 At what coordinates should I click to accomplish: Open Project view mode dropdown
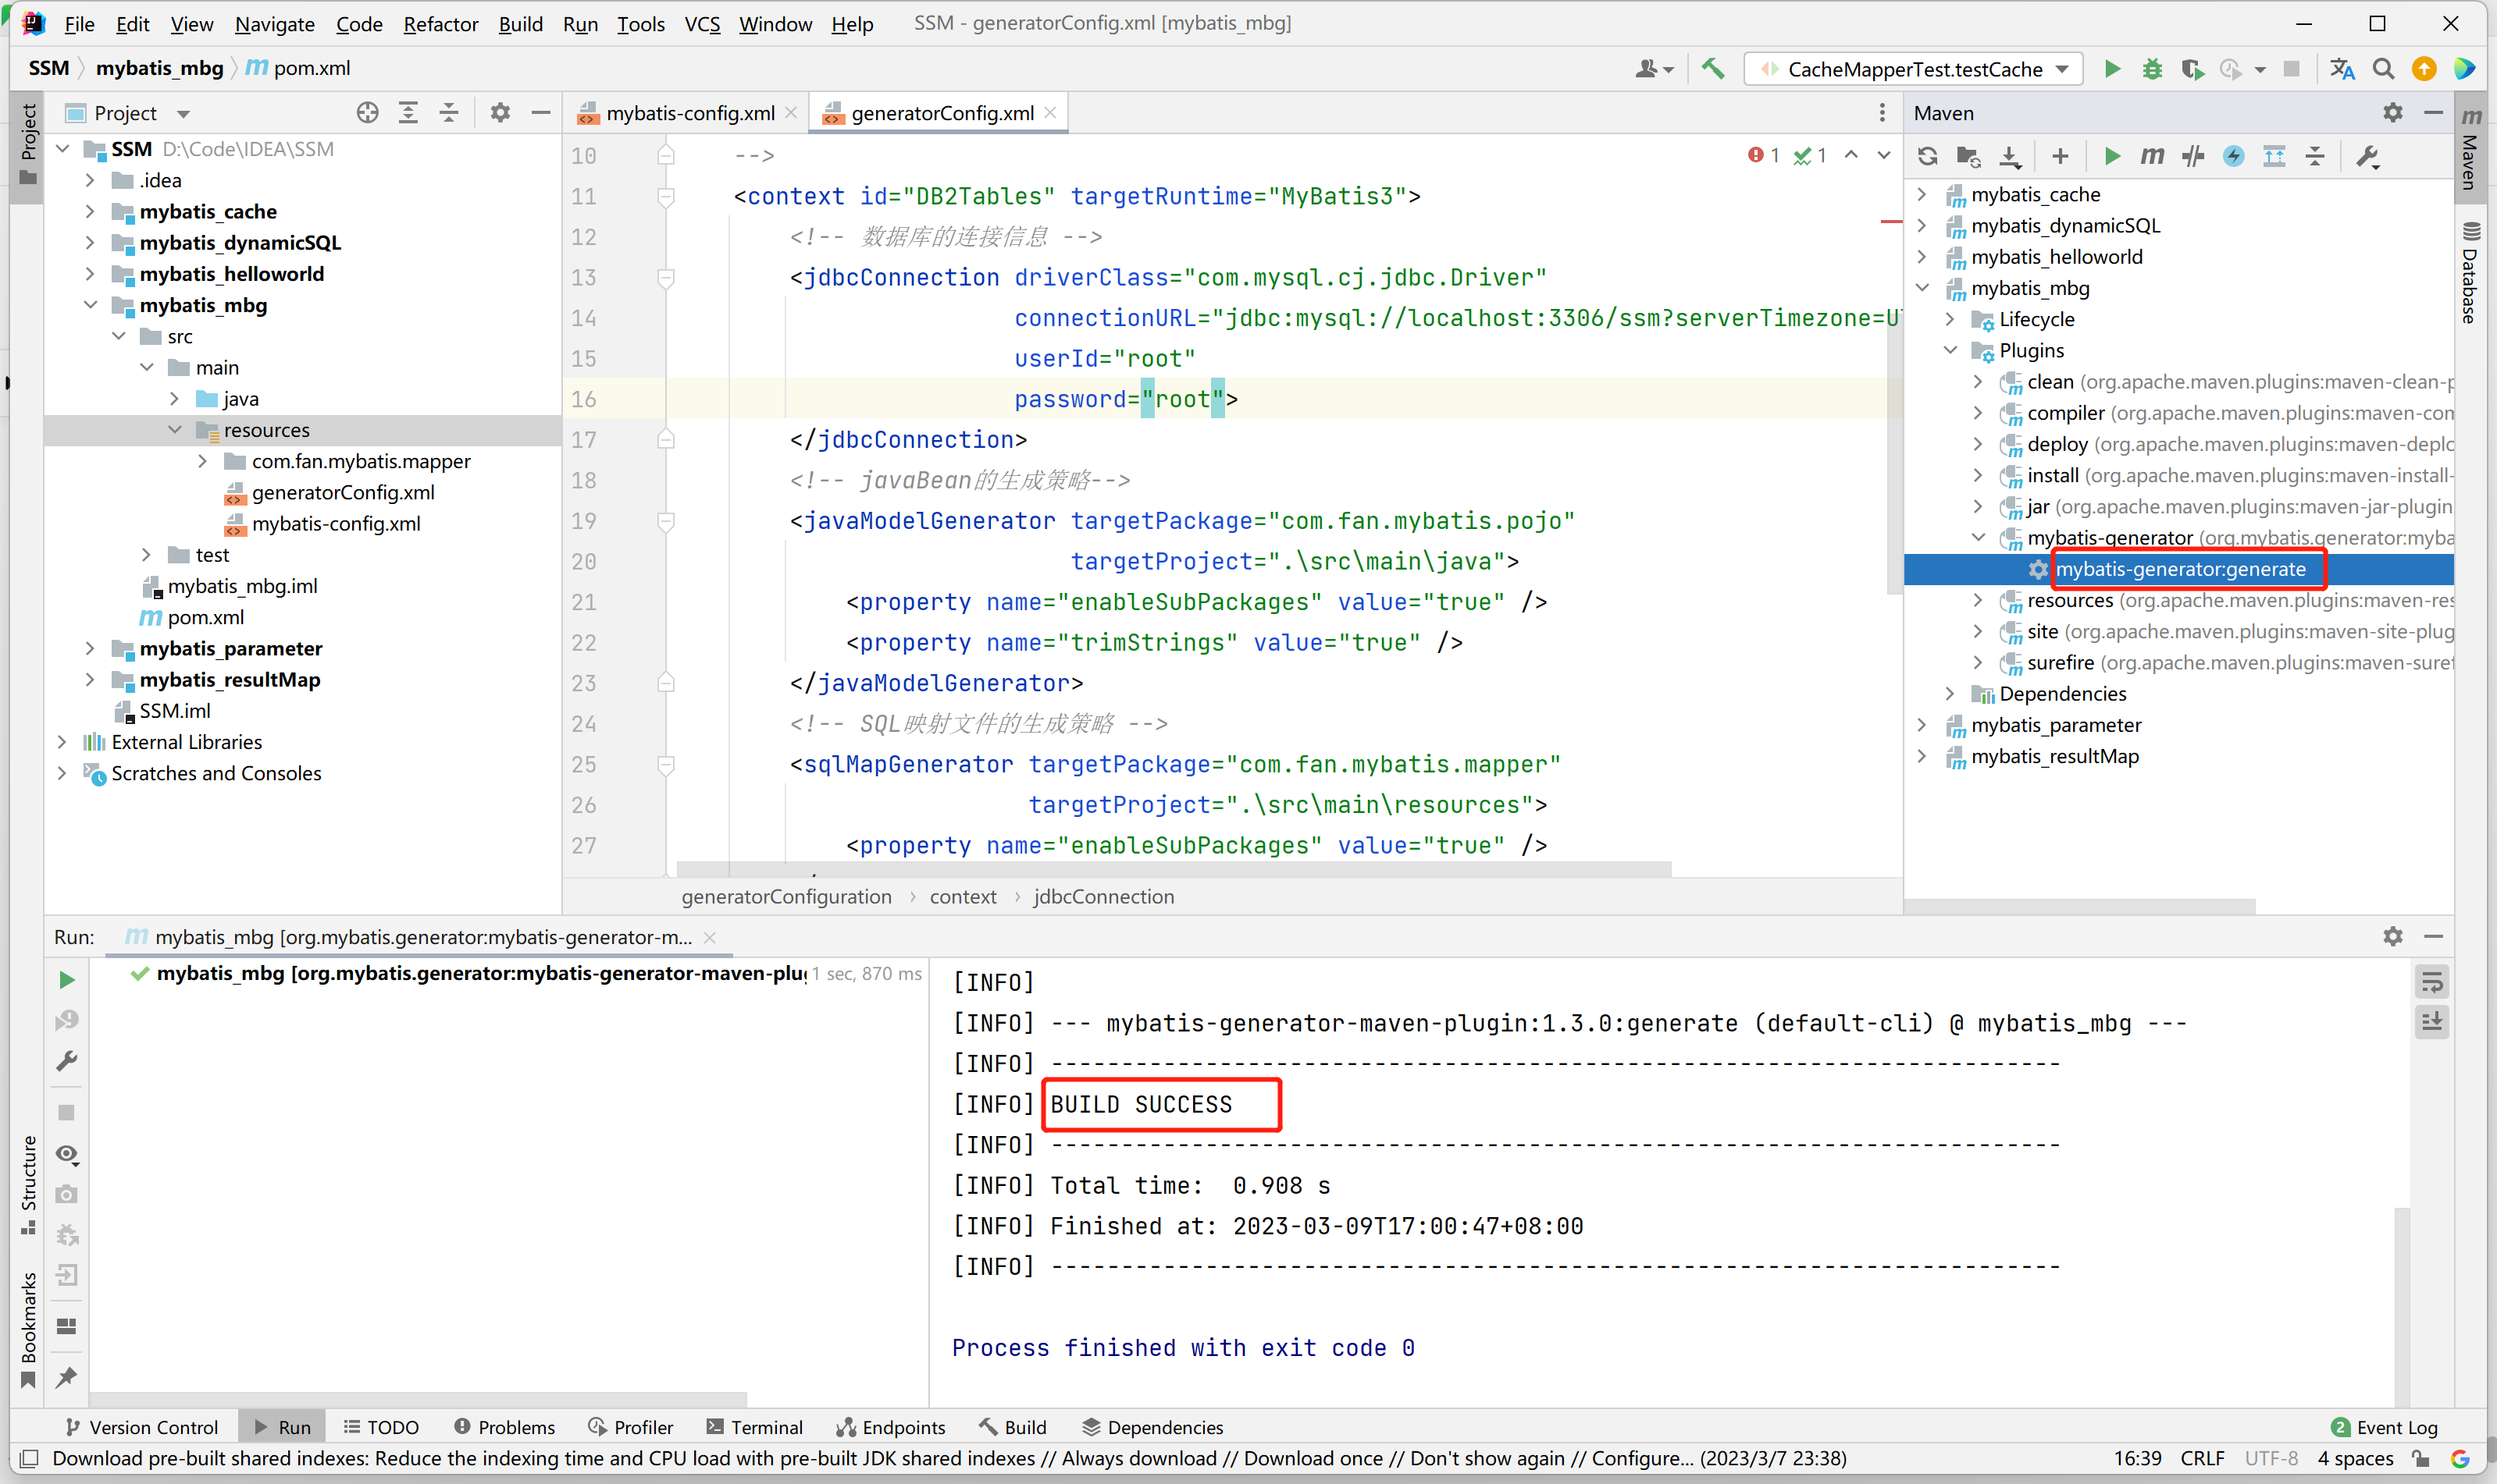pos(183,114)
